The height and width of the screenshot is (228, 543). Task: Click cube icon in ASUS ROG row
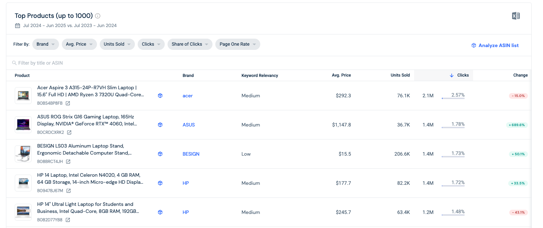[x=160, y=125]
